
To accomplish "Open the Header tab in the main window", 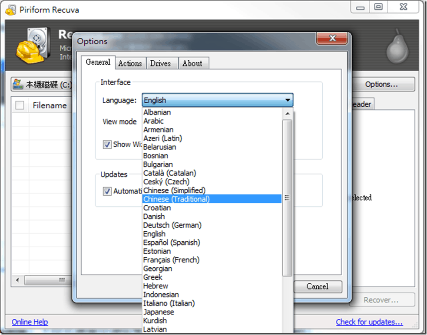I will pos(362,104).
